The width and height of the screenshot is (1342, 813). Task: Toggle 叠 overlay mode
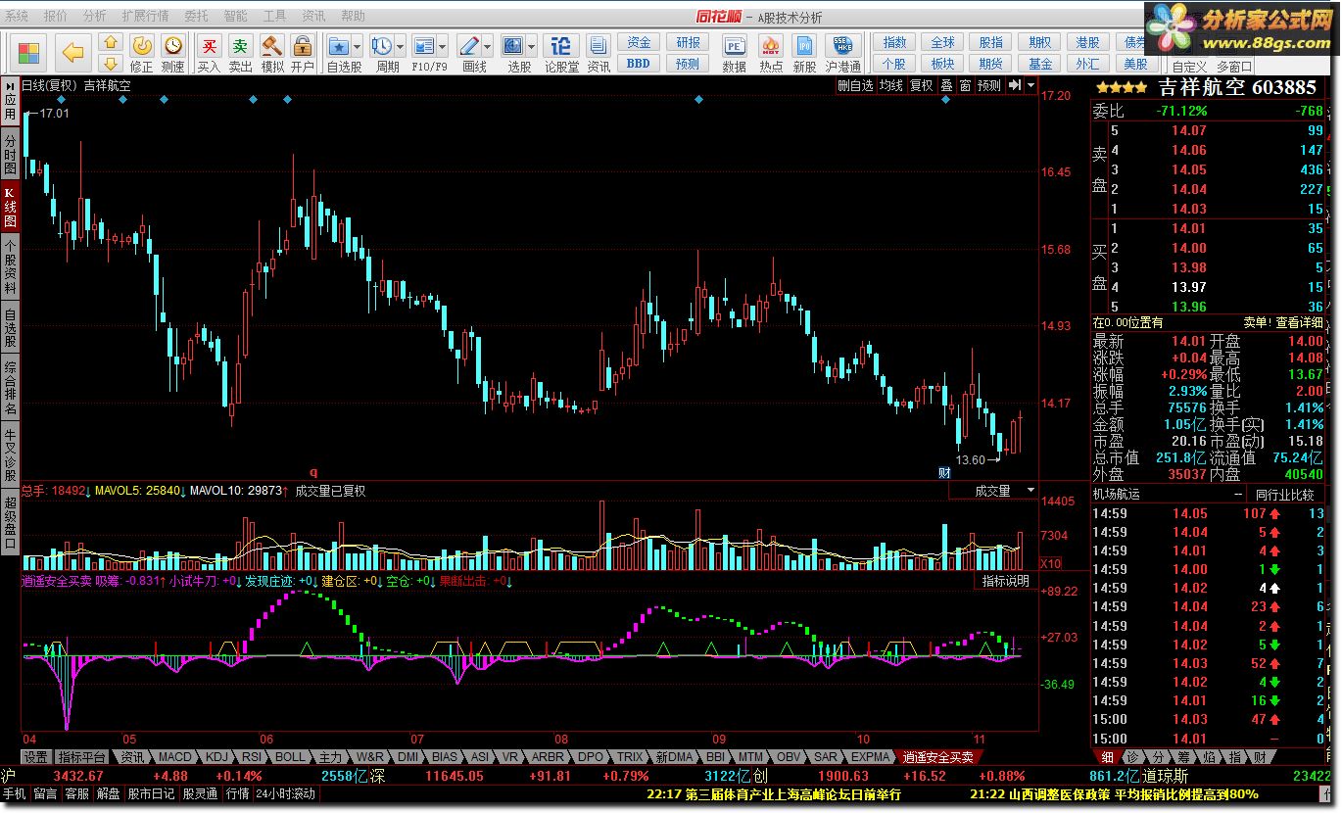tap(946, 85)
